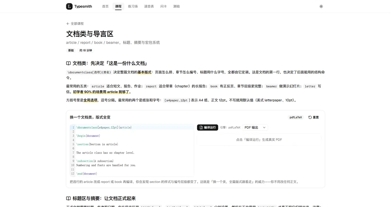Toggle the light/dark theme sun icon
This screenshot has height=207, width=391.
click(x=321, y=6)
